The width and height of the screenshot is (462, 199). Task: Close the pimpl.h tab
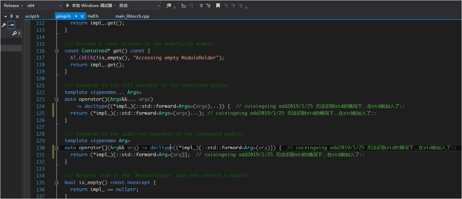tap(82, 16)
